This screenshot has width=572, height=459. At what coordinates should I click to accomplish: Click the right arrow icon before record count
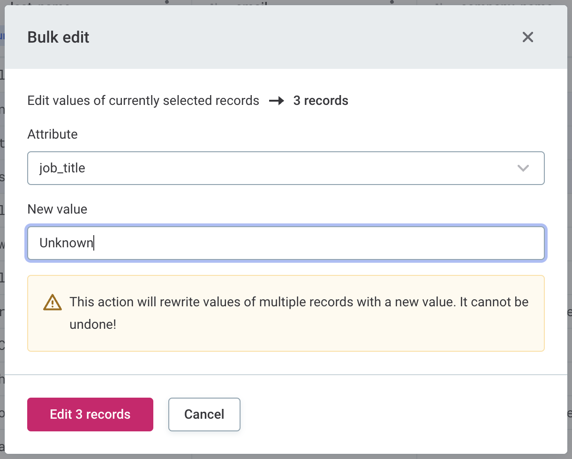[x=277, y=101]
